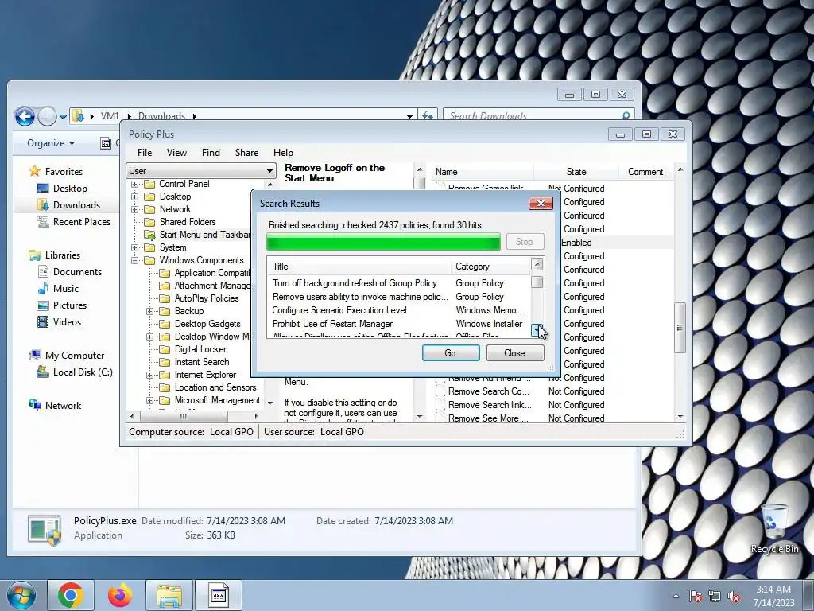Screen dimensions: 814x611
Task: Expand the Desktop tree node
Action: click(x=135, y=197)
